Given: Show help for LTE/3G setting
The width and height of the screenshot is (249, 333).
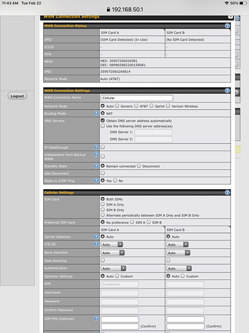Looking at the screenshot, I should pyautogui.click(x=96, y=244).
